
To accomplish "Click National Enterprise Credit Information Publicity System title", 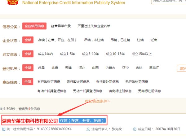I will pyautogui.click(x=74, y=2).
